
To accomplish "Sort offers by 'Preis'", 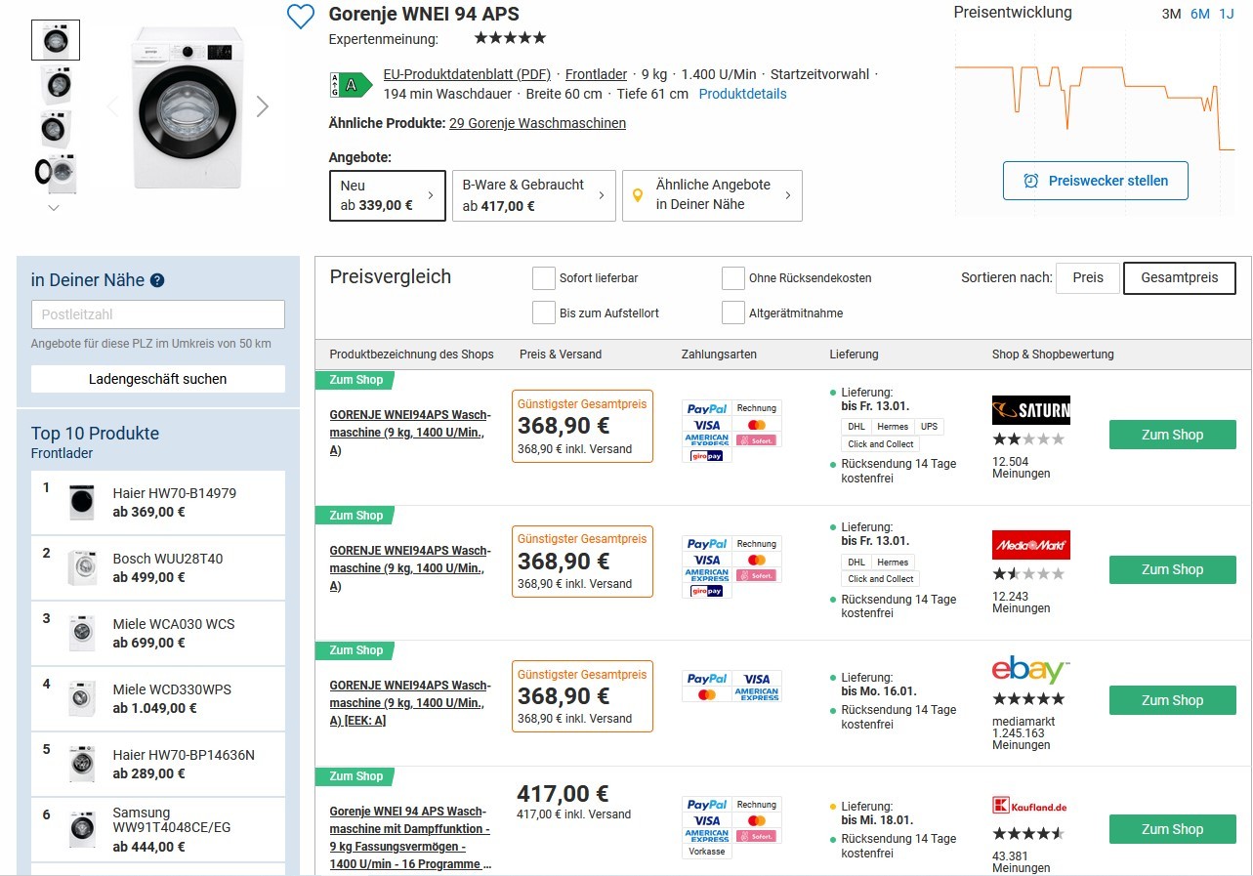I will (x=1088, y=277).
